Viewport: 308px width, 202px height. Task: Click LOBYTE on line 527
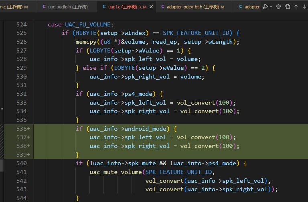tap(100, 50)
